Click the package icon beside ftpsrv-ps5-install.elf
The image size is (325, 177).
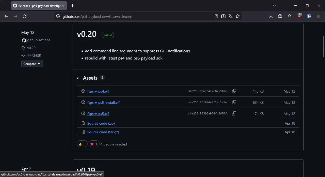[83, 102]
